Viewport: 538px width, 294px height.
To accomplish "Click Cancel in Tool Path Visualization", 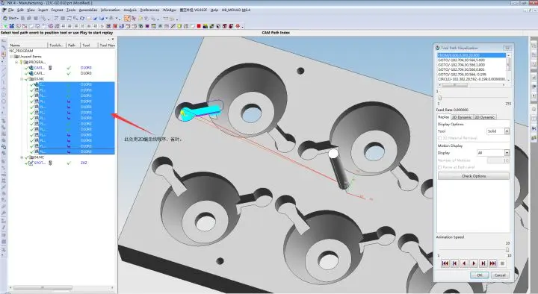I will coord(500,275).
